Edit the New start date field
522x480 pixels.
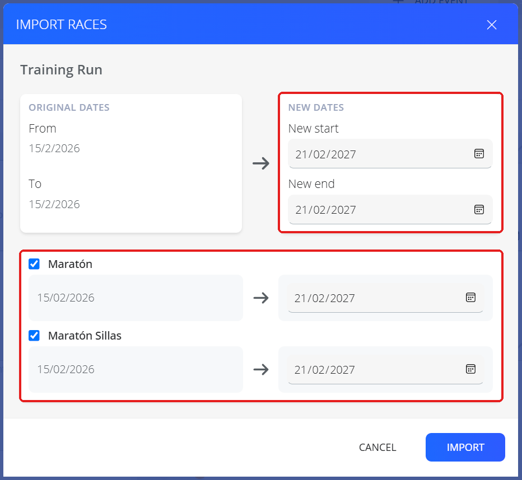click(390, 154)
